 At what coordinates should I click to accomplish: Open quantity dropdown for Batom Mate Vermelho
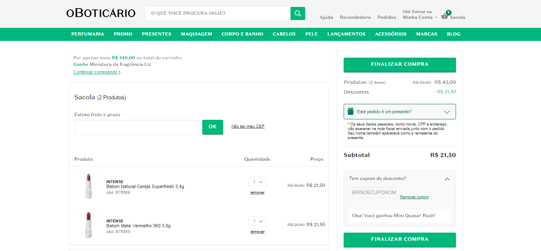(x=257, y=221)
